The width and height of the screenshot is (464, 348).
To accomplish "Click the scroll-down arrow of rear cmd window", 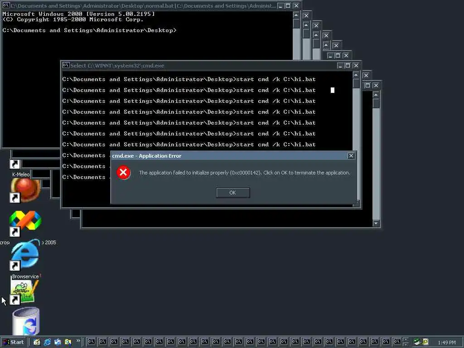I will [376, 223].
